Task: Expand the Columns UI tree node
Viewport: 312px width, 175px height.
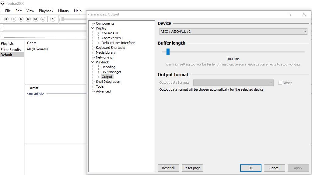Action: coord(98,33)
